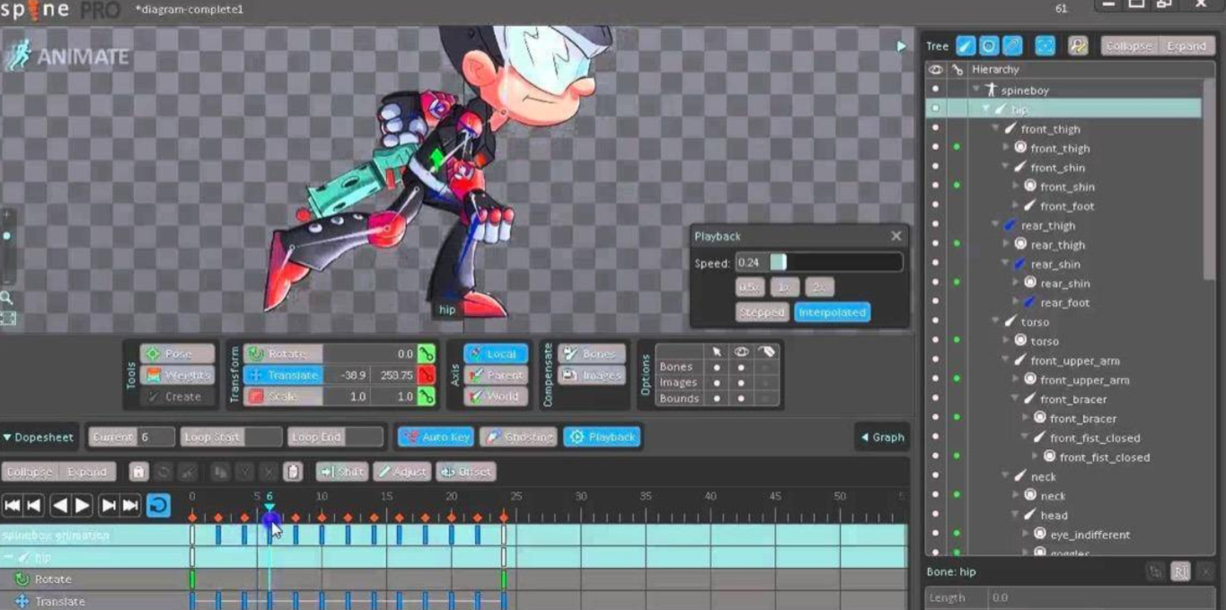Enable Auto Key toggle
Image resolution: width=1226 pixels, height=610 pixels.
436,437
